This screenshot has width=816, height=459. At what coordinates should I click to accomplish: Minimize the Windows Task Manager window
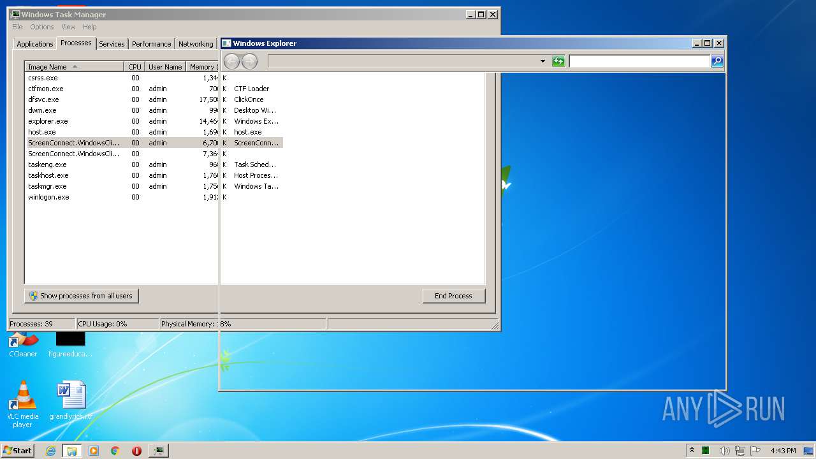tap(470, 14)
